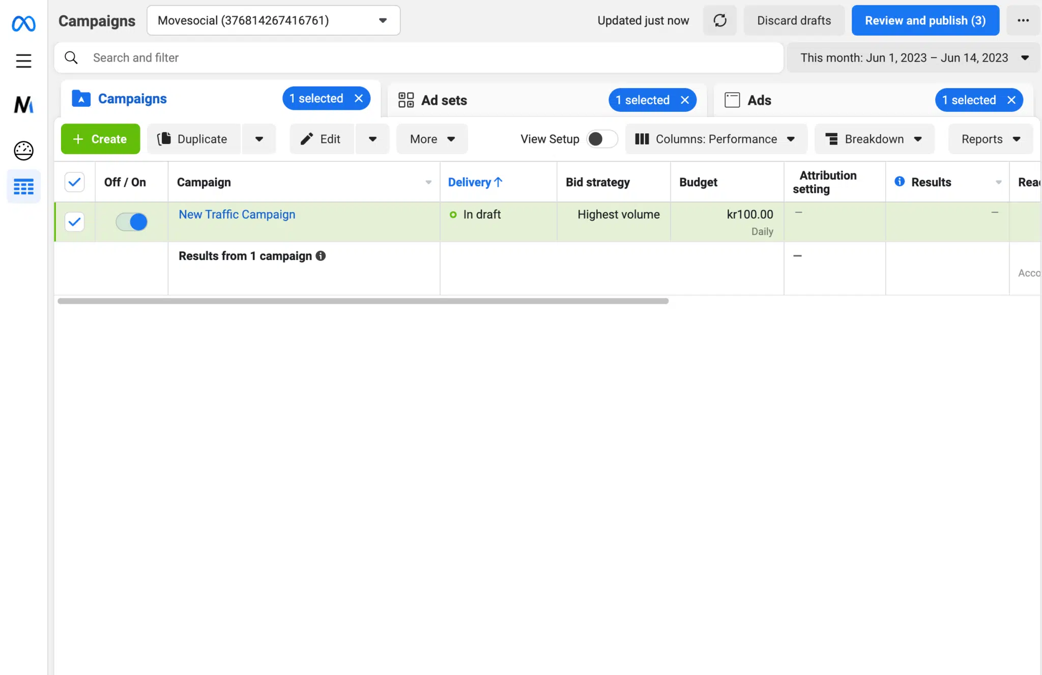Open Columns: Performance dropdown
The width and height of the screenshot is (1042, 675).
coord(716,139)
